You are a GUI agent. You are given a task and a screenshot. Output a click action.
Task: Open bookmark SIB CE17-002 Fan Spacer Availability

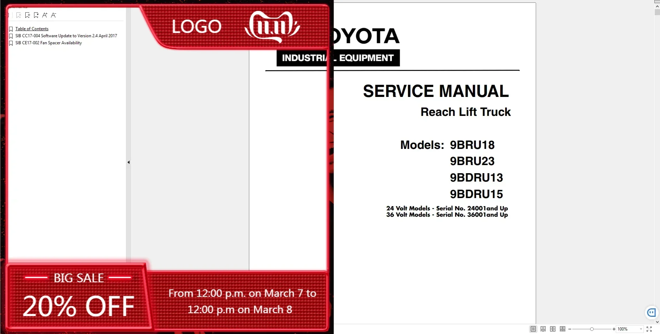coord(48,43)
